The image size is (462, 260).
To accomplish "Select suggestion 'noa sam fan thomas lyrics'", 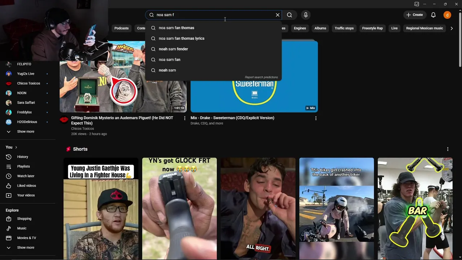I will point(213,38).
